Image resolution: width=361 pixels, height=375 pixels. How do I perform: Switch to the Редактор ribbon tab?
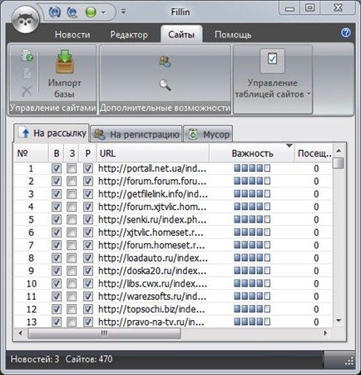pyautogui.click(x=129, y=35)
